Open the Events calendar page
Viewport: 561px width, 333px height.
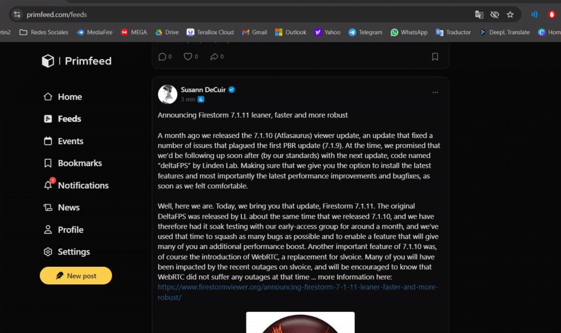(x=63, y=141)
